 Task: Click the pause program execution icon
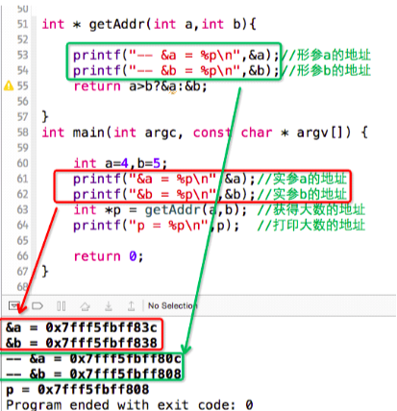click(62, 306)
